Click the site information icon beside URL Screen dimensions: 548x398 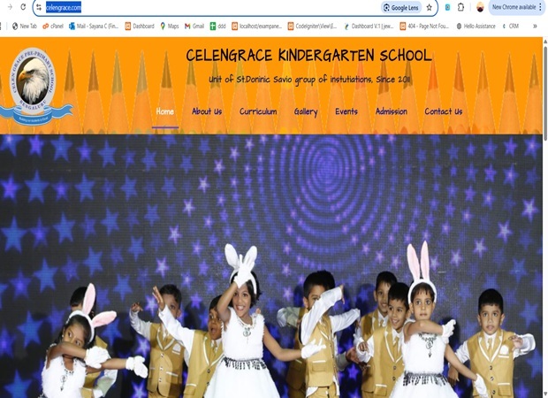coord(38,7)
